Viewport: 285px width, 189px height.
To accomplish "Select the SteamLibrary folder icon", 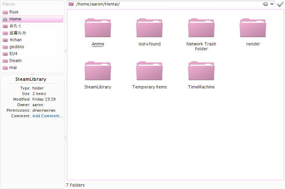I will pyautogui.click(x=98, y=71).
